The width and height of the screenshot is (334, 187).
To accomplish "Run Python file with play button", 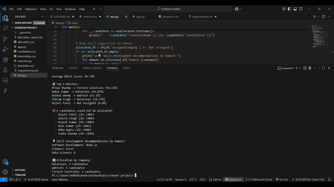I will (x=314, y=17).
